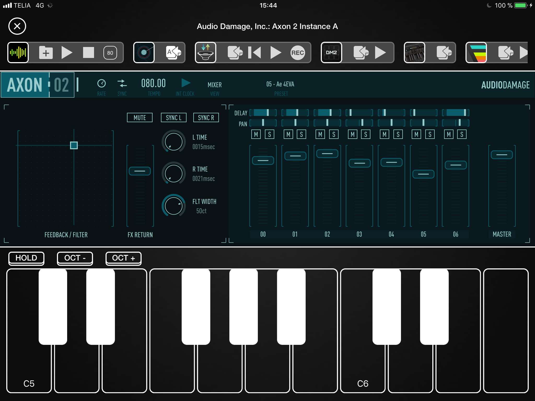Open the tempo 80 indicator
Screen dimensions: 535x401
point(110,53)
